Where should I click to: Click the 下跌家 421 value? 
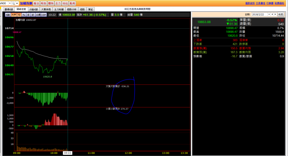[235, 44]
